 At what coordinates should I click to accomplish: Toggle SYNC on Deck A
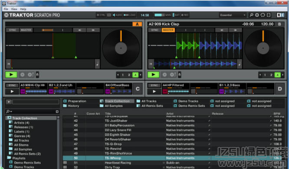point(13,30)
